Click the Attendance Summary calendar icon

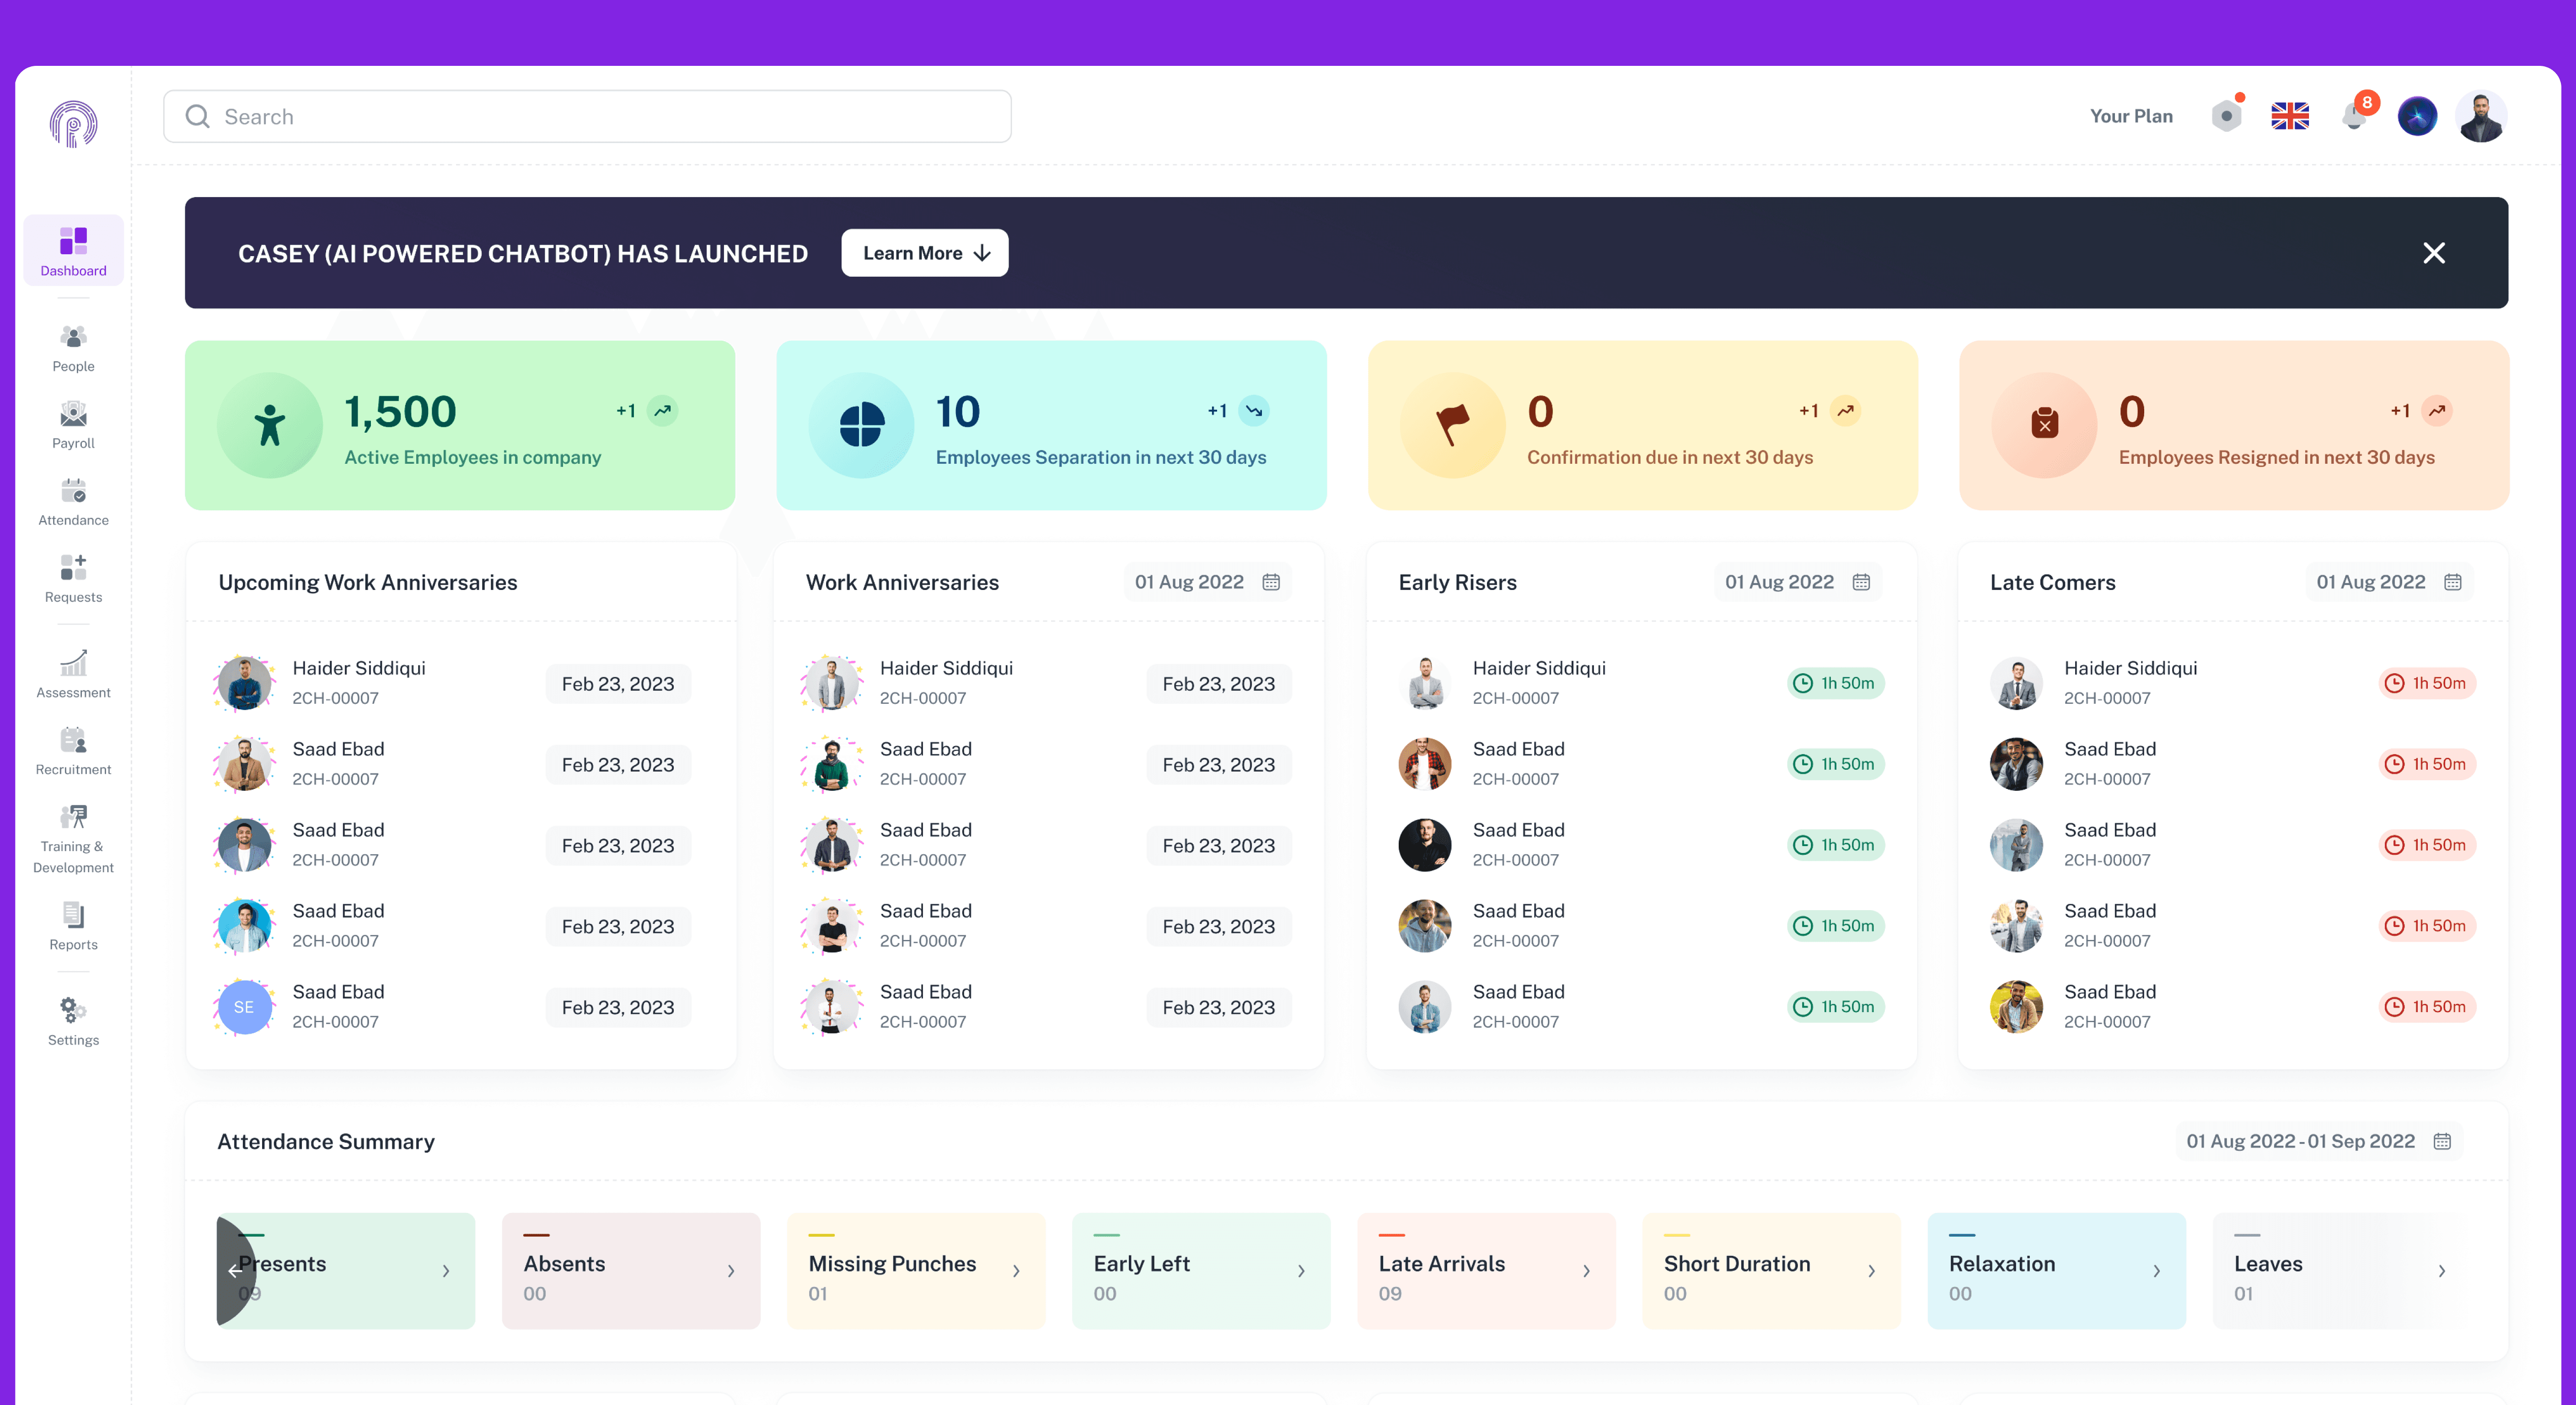2442,1141
